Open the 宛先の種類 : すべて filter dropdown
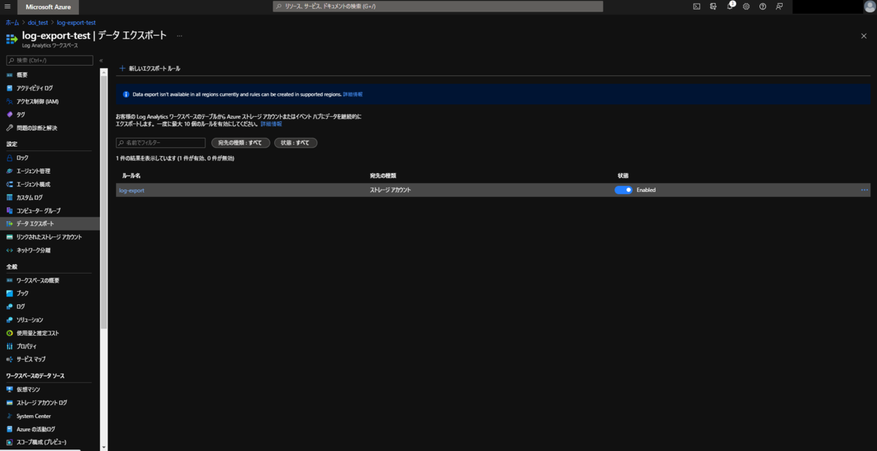Image resolution: width=877 pixels, height=451 pixels. click(241, 142)
